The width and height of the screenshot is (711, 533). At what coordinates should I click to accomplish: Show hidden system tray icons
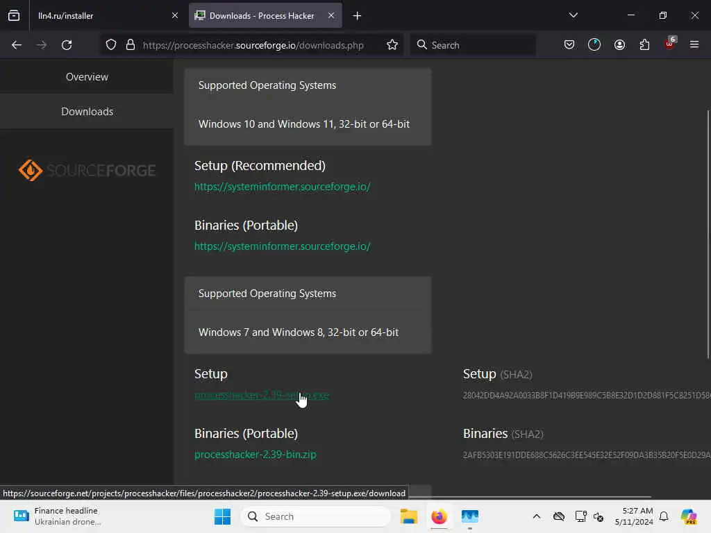(537, 516)
